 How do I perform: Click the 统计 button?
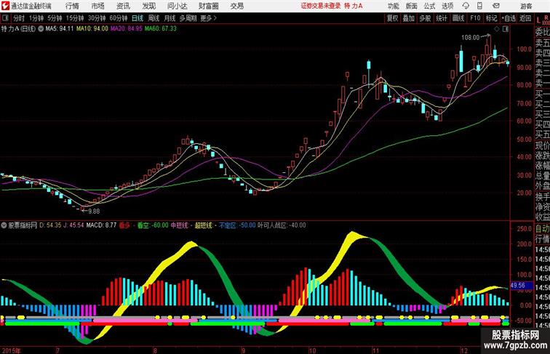pyautogui.click(x=442, y=18)
